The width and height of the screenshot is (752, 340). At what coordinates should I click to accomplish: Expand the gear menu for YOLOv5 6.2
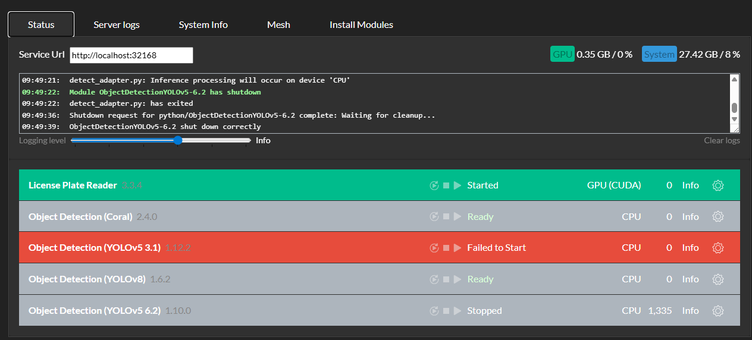click(717, 311)
